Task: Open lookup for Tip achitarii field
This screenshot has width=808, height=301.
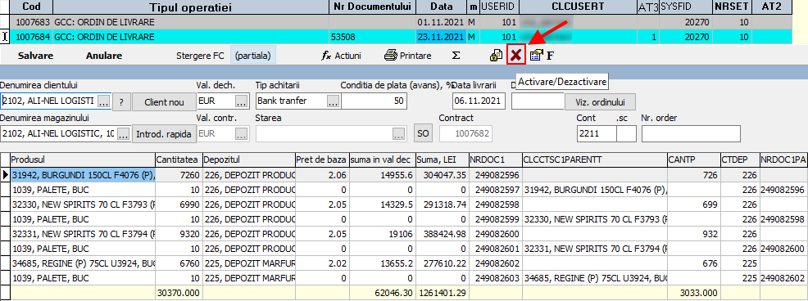Action: [x=333, y=101]
